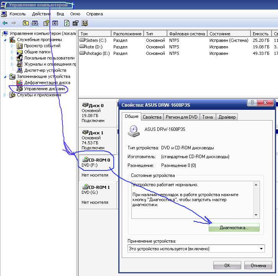
Task: Click the CD-ROM 1 drive icon
Action: 85,187
